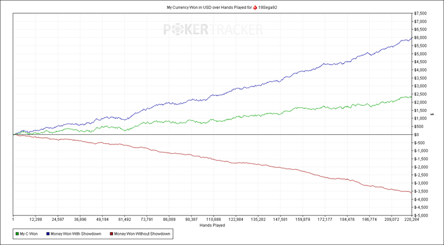
Task: Click the 24,597 x-axis tick label
Action: tap(58, 219)
